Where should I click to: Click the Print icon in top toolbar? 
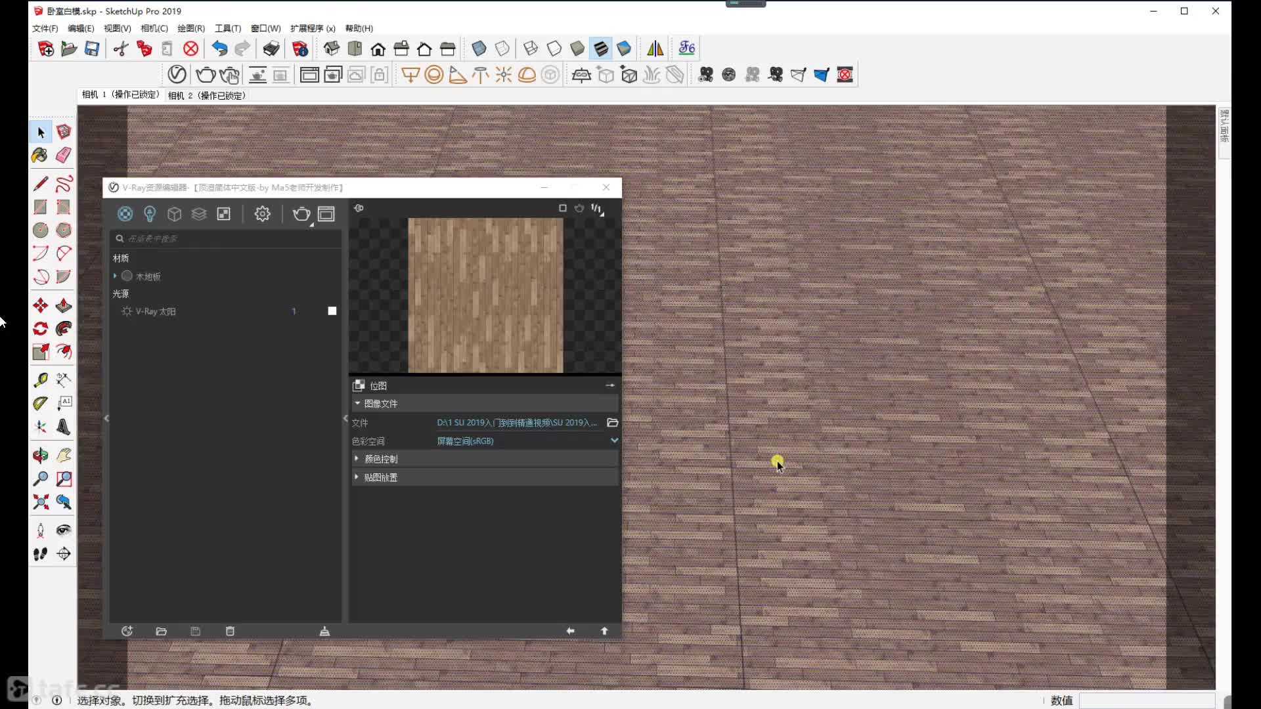tap(271, 49)
